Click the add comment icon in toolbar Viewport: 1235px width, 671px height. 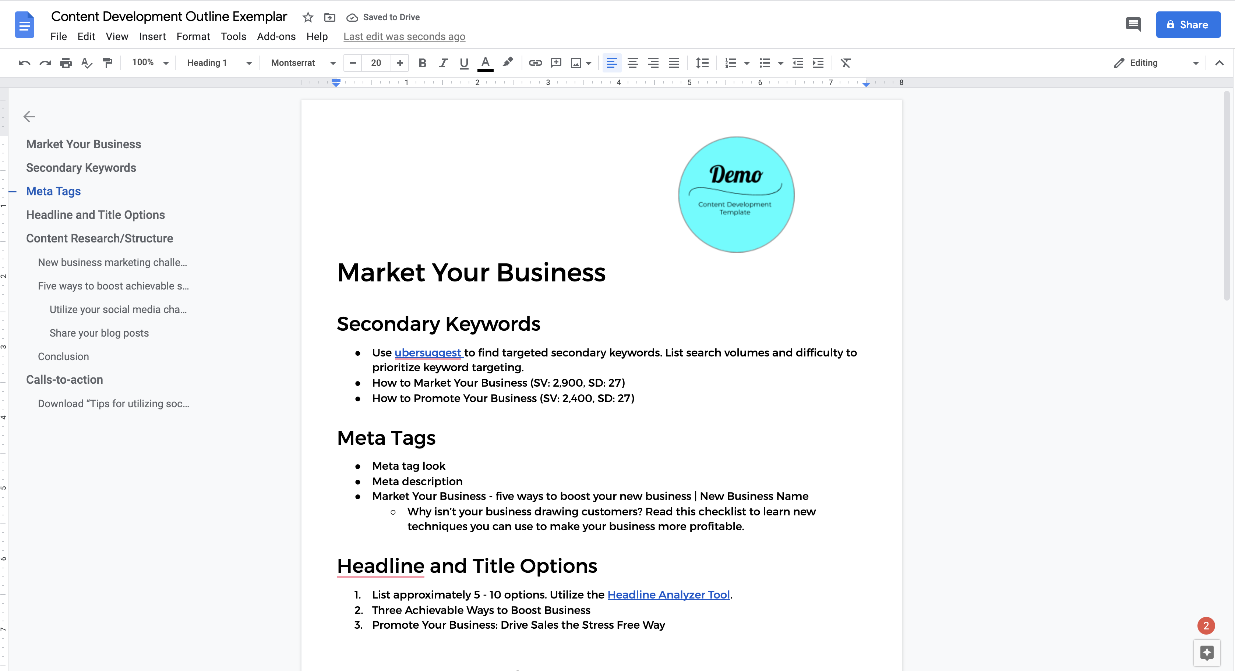[x=555, y=63]
